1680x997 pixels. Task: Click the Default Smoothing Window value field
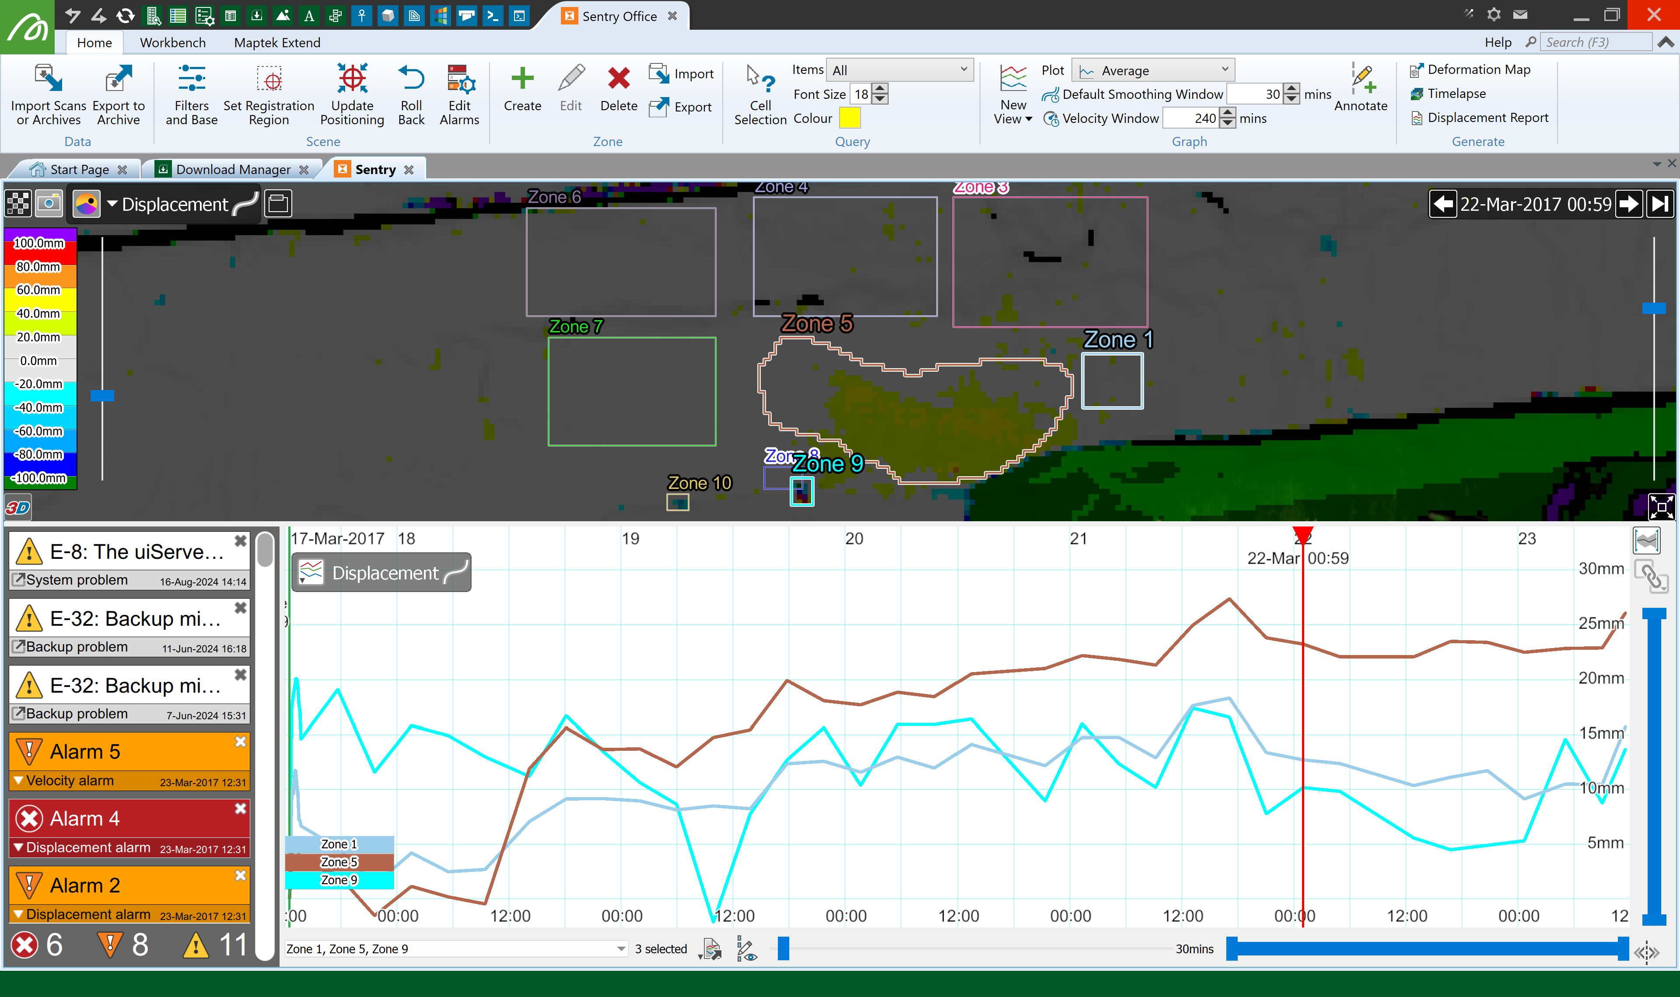point(1254,95)
